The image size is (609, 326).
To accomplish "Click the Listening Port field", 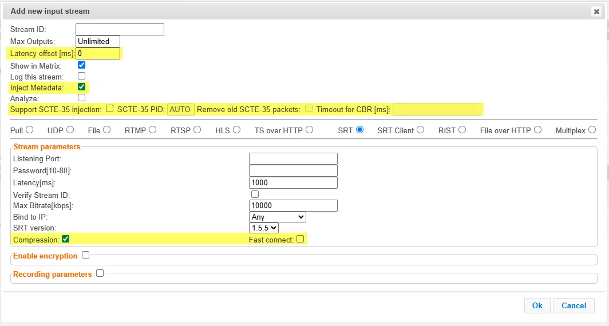I will tap(293, 159).
